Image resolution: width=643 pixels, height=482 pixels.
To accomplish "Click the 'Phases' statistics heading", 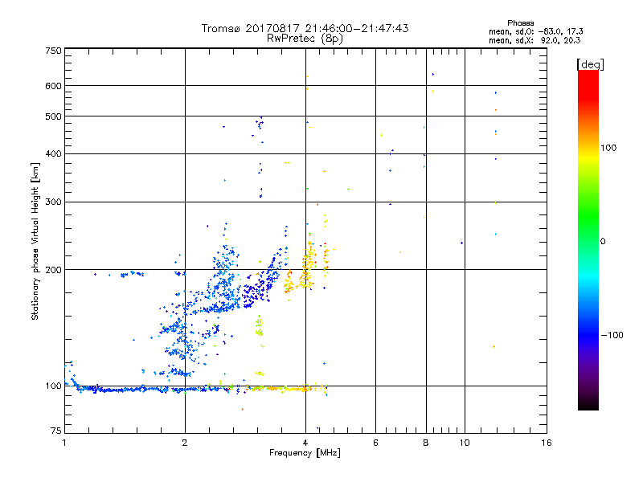I will (x=520, y=23).
